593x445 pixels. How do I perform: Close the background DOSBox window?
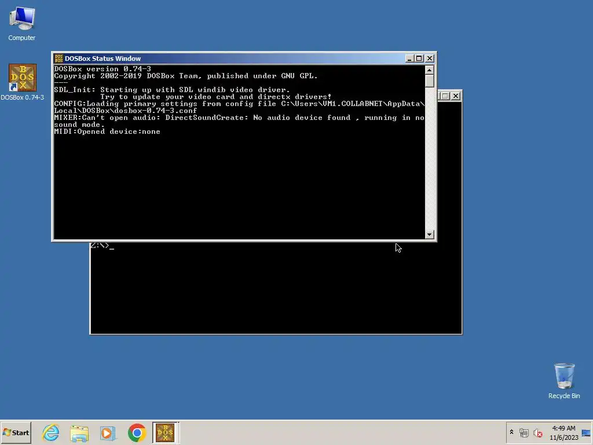[x=456, y=96]
